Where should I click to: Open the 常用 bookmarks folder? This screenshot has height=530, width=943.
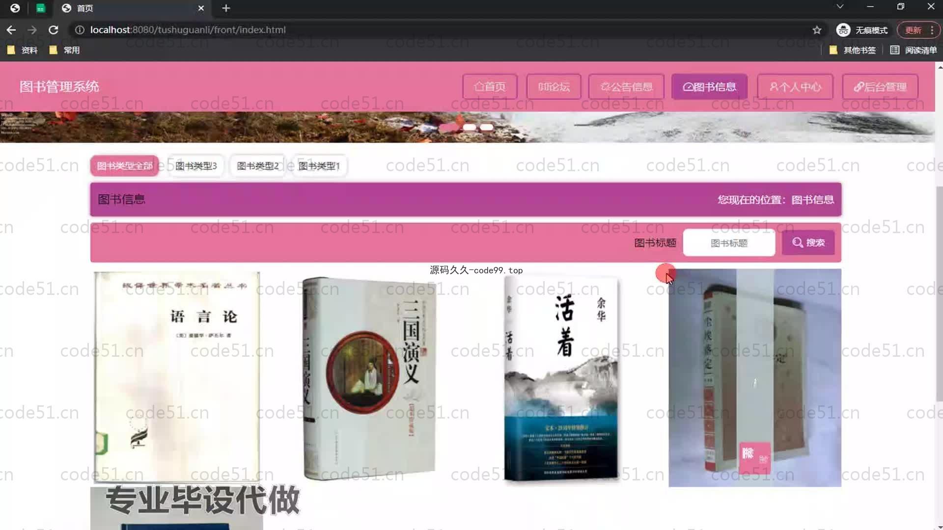65,50
